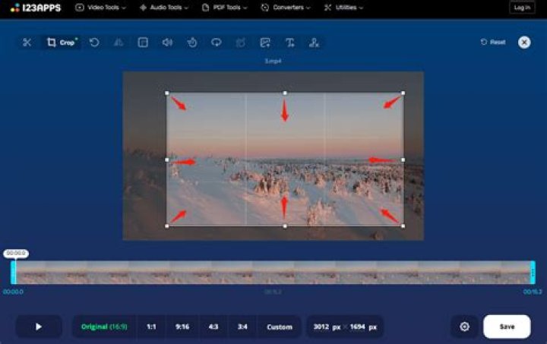Select the Rotate tool icon
547x344 pixels.
point(94,43)
